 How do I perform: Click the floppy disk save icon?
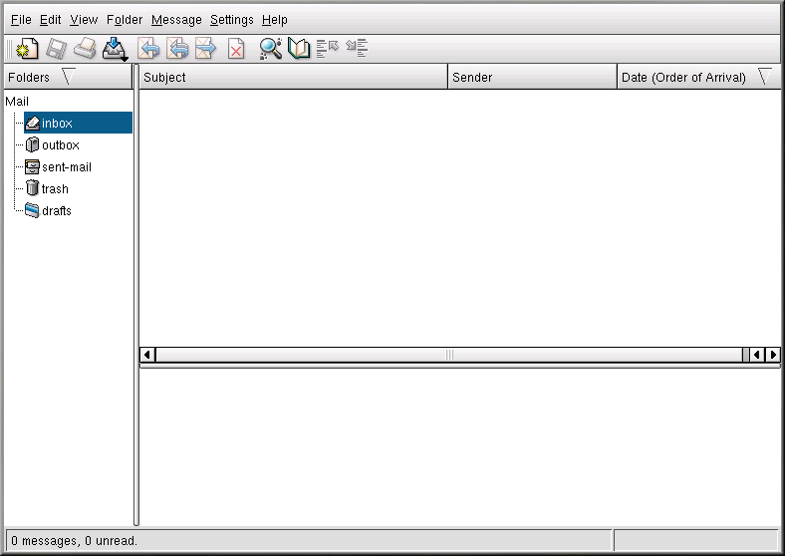tap(56, 48)
